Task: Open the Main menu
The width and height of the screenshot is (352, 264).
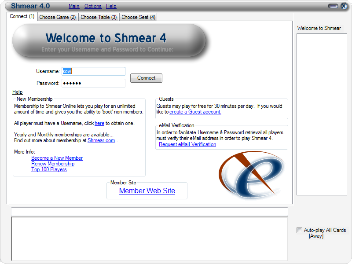Action: [74, 6]
